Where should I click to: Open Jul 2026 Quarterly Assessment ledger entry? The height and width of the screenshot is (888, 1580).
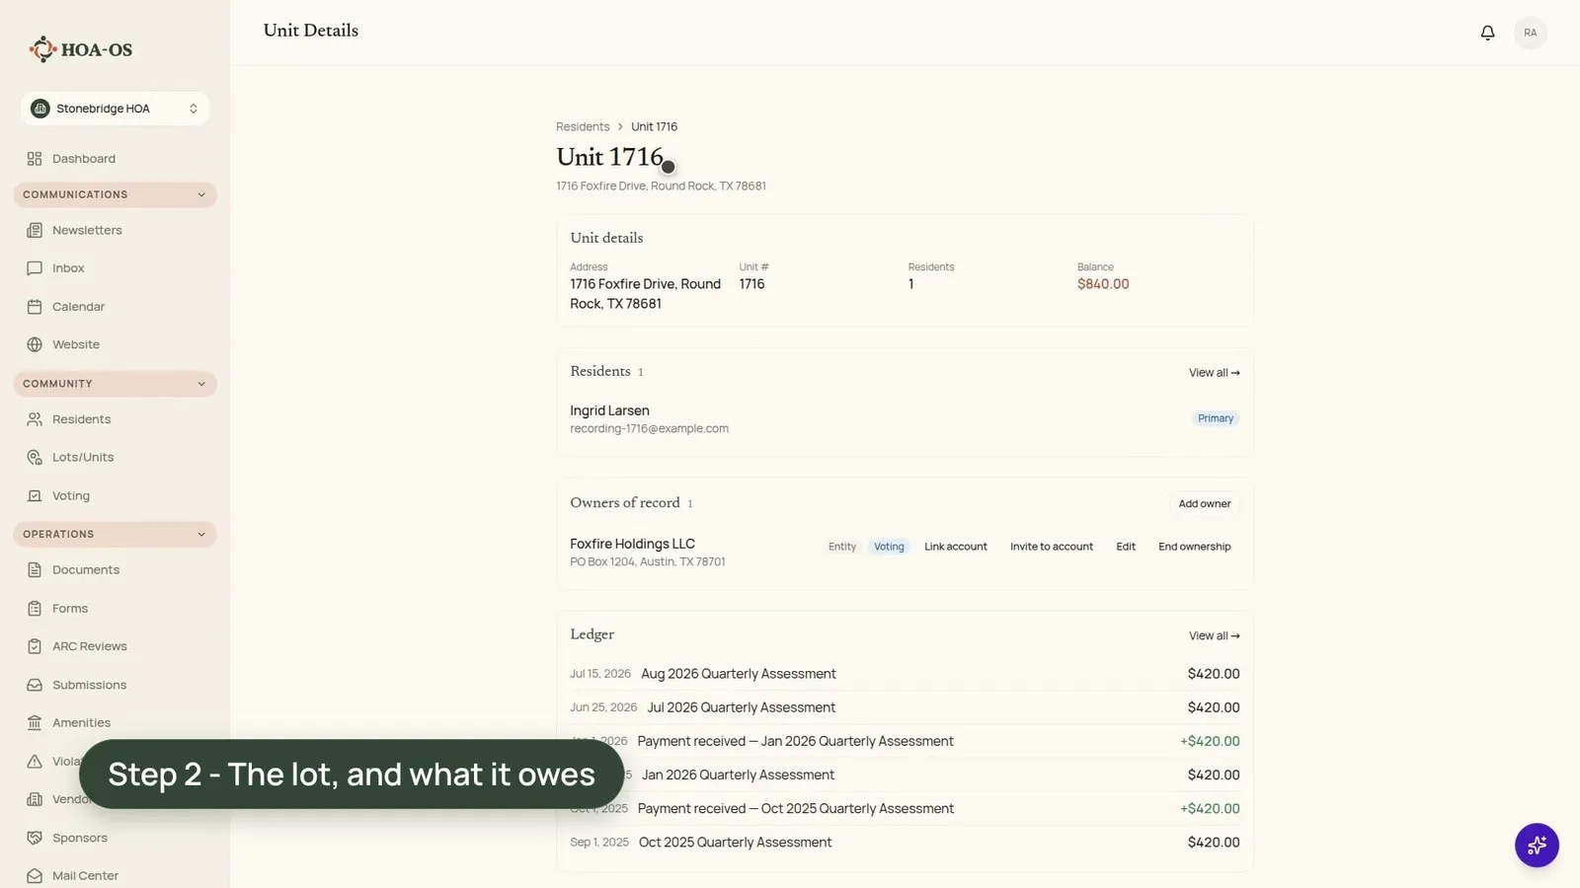click(x=905, y=707)
